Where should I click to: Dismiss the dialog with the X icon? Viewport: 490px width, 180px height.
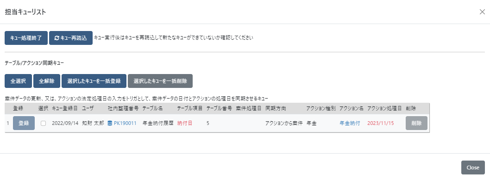click(482, 12)
